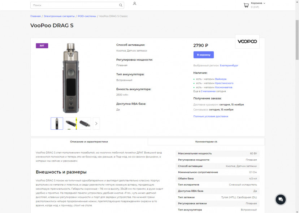299x213 pixels.
Task: Add product with В корзину button
Action: click(x=203, y=55)
